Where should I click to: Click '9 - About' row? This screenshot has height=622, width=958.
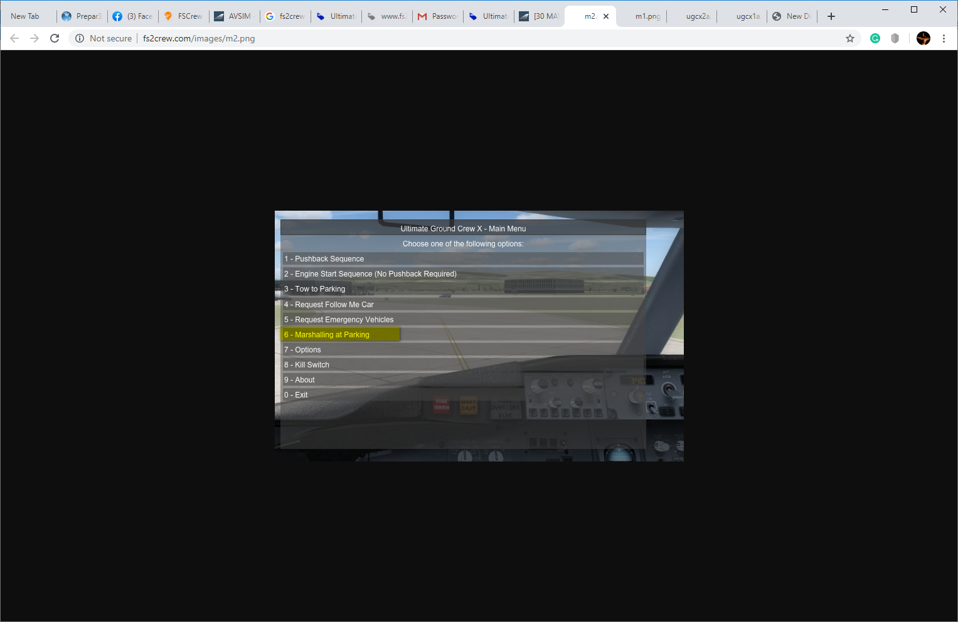tap(463, 380)
